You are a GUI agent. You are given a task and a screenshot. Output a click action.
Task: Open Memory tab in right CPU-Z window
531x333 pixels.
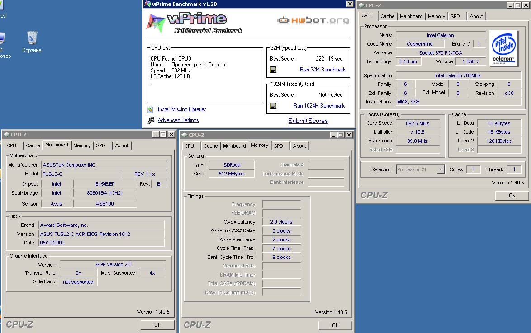pyautogui.click(x=436, y=16)
